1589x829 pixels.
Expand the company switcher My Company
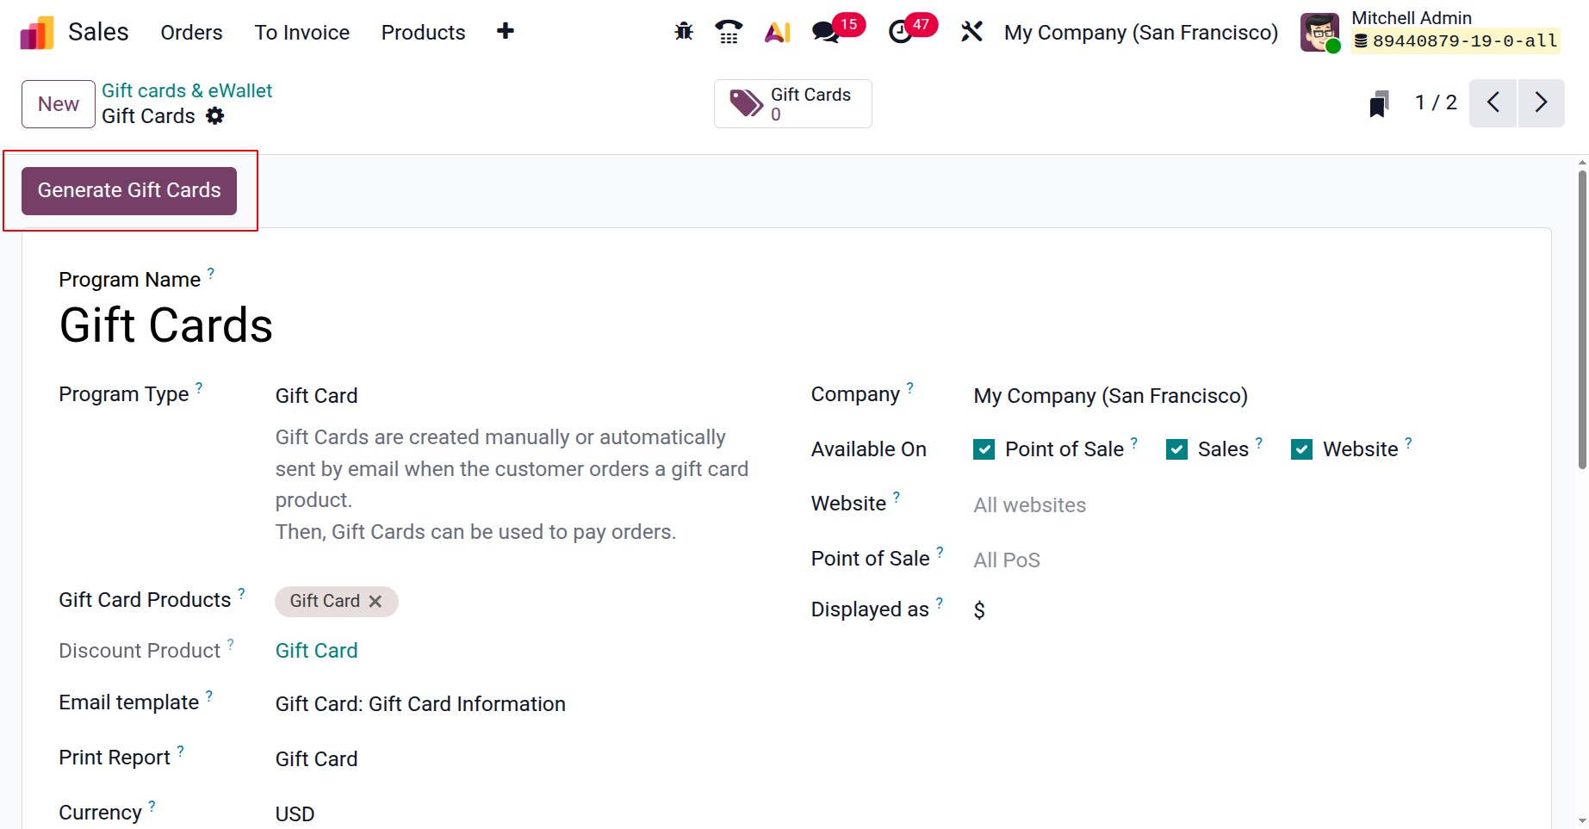(x=1140, y=33)
